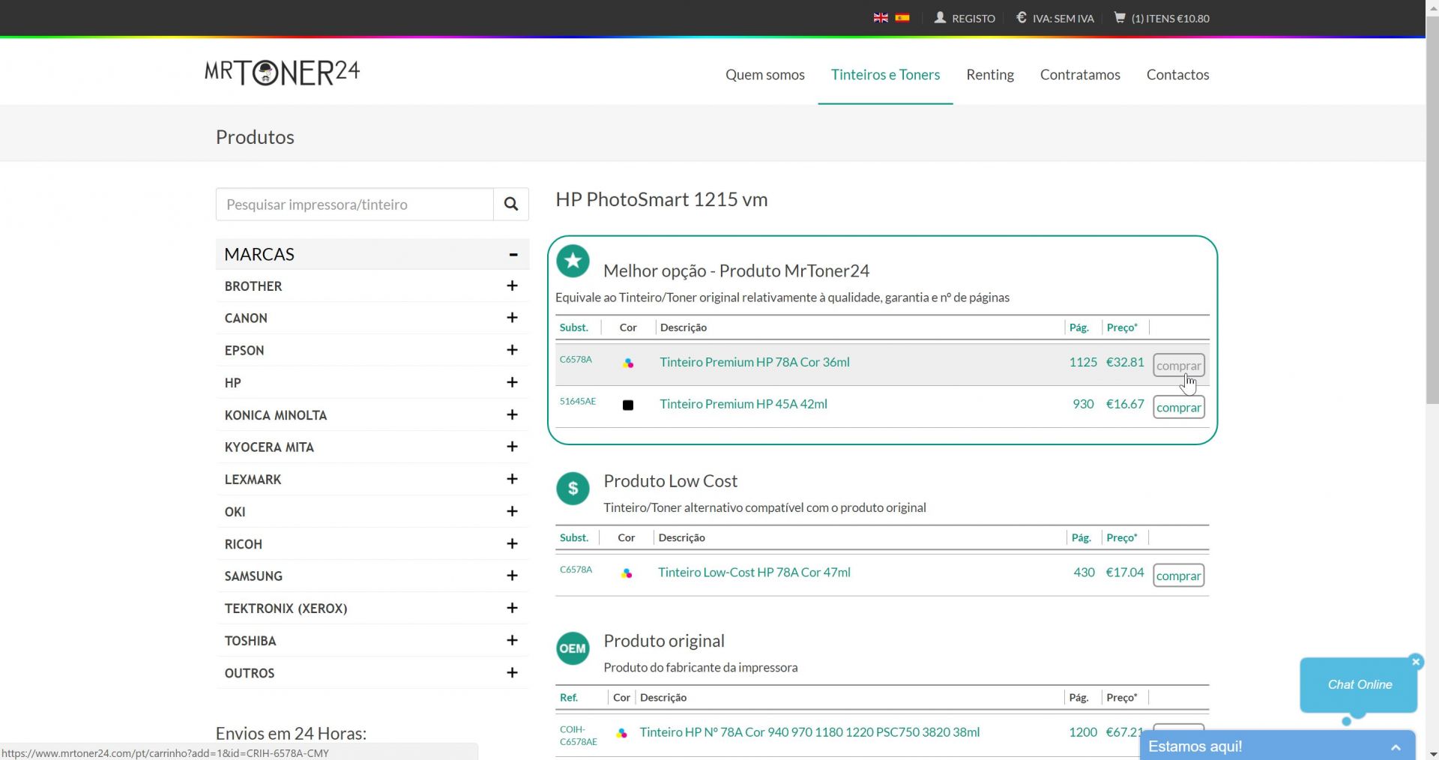Viewport: 1439px width, 760px height.
Task: Open the shopping cart icon in top bar
Action: [x=1120, y=18]
